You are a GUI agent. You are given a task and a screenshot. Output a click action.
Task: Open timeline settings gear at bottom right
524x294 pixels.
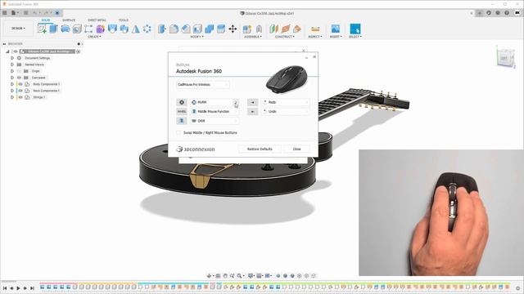[x=517, y=288]
